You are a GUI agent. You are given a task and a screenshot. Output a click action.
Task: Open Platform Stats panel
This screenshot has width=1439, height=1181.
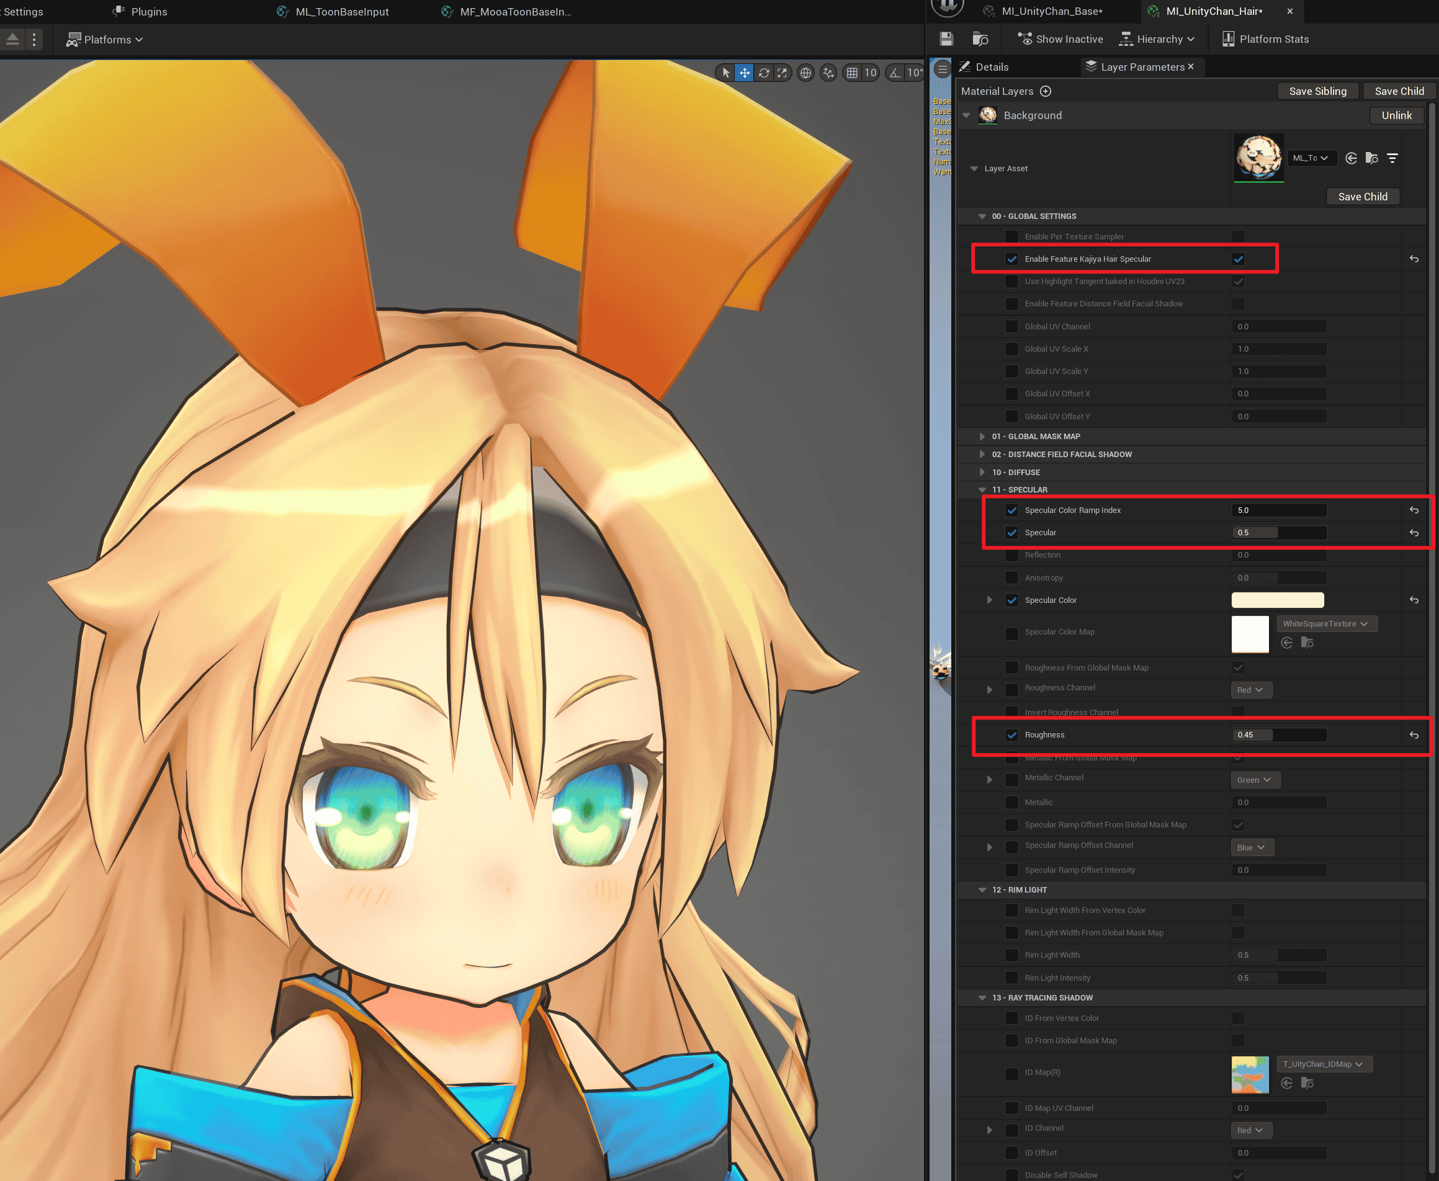[1265, 39]
